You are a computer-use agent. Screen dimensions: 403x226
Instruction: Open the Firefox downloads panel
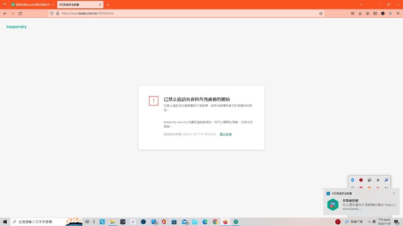pyautogui.click(x=360, y=13)
